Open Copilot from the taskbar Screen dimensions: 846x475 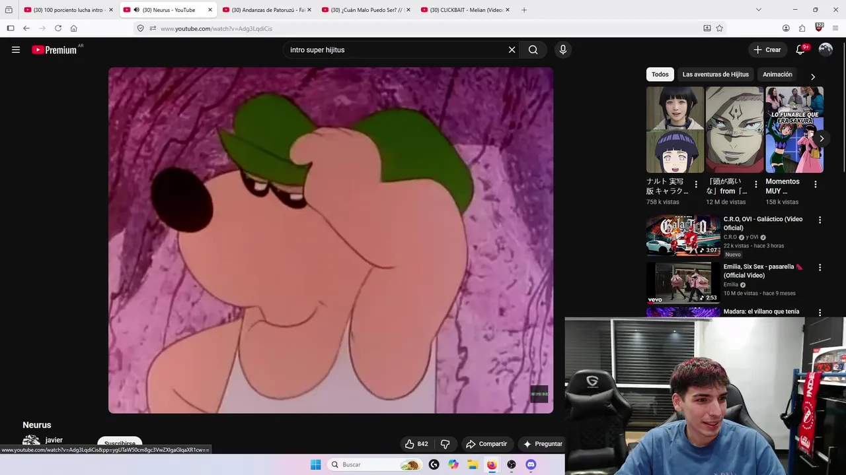coord(453,464)
